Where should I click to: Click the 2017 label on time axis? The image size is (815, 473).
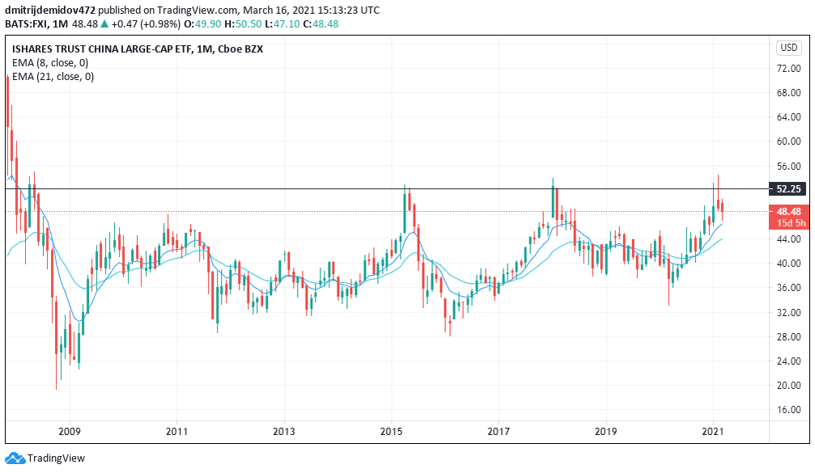(499, 432)
